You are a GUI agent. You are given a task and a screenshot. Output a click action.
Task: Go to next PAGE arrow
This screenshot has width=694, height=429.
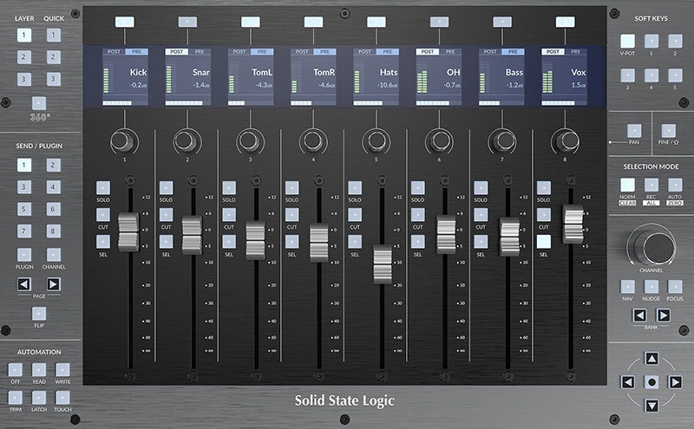[x=53, y=284]
